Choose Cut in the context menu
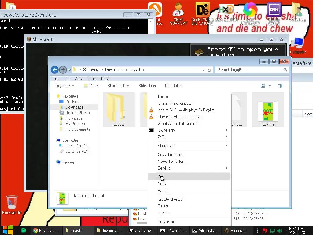313x235 pixels. 189,177
